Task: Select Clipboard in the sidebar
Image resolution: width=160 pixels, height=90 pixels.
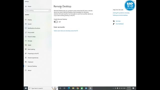Action: tap(29, 62)
